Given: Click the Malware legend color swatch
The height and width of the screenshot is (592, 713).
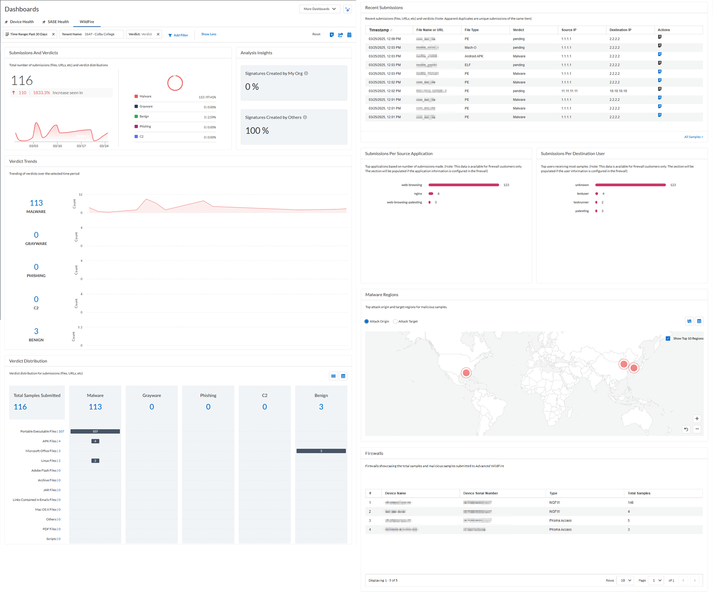Looking at the screenshot, I should [x=136, y=96].
